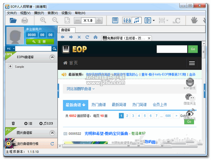Image resolution: width=211 pixels, height=160 pixels.
Task: Open the 文件(F) menu
Action: coord(12,13)
